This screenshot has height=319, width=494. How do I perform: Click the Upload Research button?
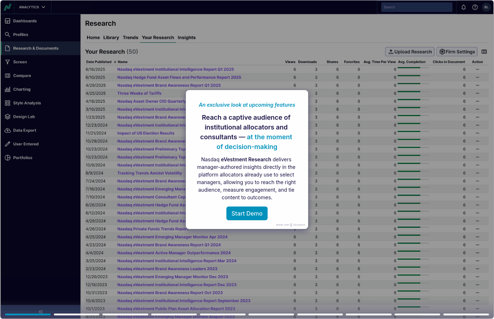(410, 52)
